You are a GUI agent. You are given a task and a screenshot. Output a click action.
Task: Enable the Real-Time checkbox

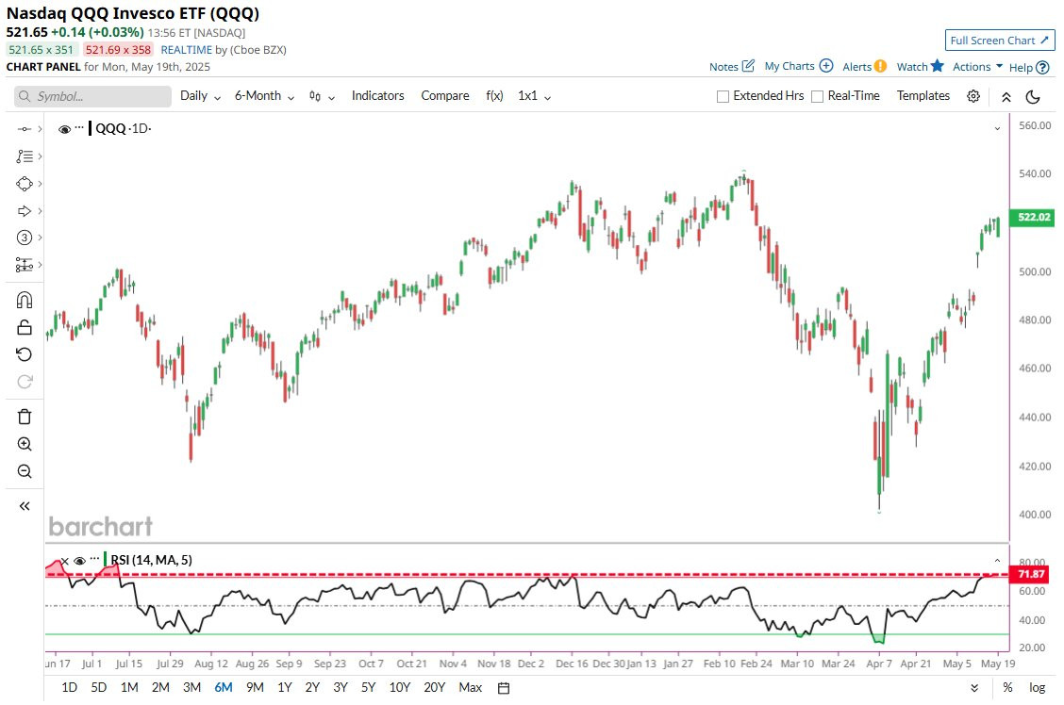point(817,96)
